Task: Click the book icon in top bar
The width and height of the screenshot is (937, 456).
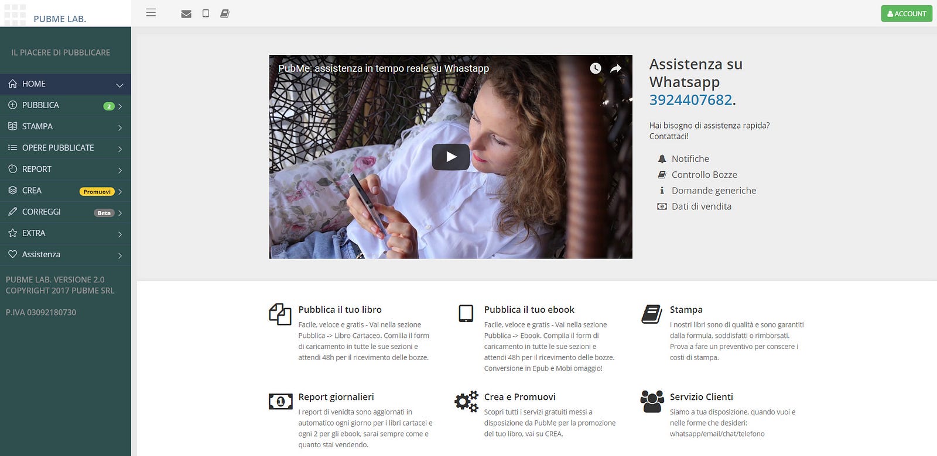Action: pos(225,13)
